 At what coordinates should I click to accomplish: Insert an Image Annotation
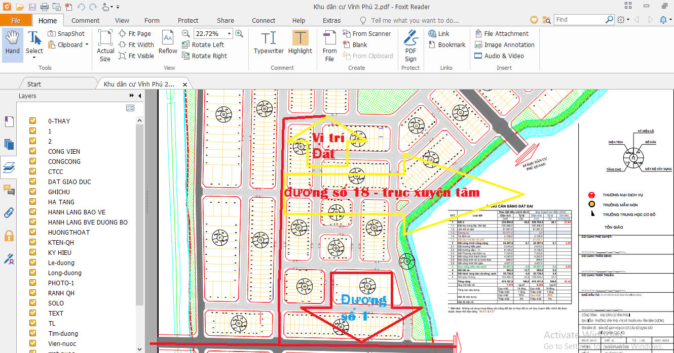tap(505, 45)
